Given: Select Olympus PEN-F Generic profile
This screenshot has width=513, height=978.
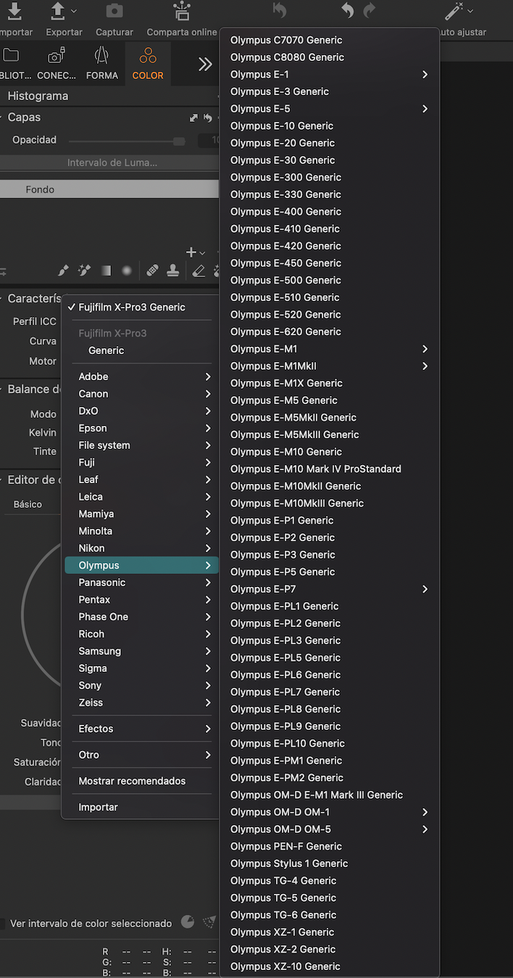Looking at the screenshot, I should [x=330, y=846].
